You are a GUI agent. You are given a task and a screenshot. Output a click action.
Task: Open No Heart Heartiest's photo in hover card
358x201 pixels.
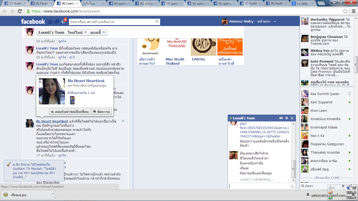52,91
